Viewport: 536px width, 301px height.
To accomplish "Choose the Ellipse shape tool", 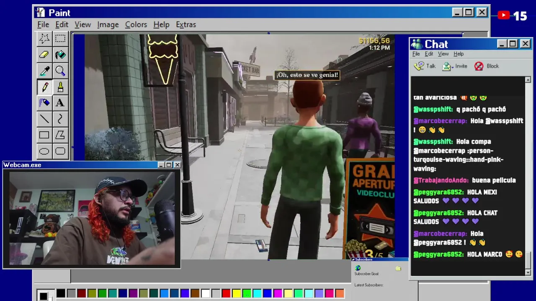I will click(x=44, y=151).
